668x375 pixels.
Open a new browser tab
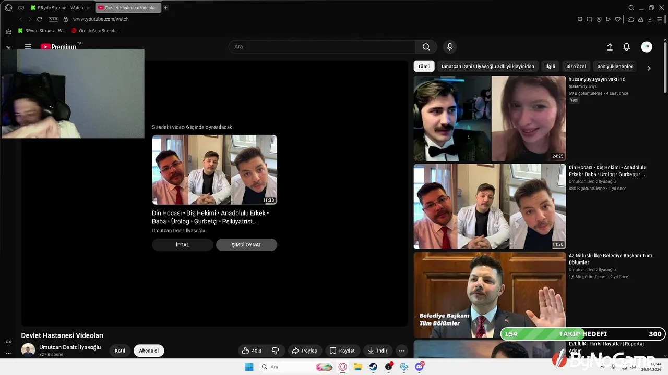pos(166,8)
